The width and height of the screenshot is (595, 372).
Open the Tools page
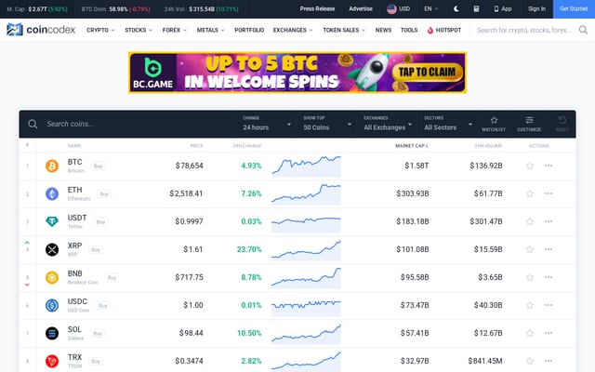point(409,30)
